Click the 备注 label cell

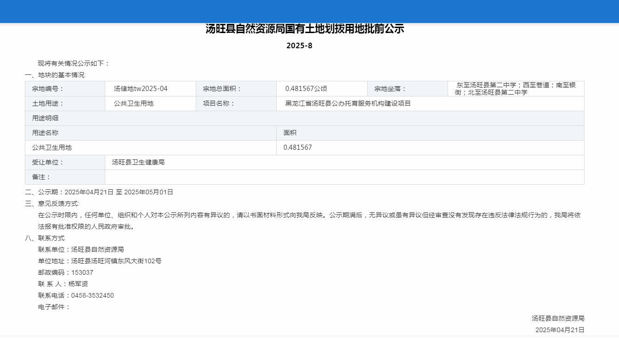(65, 177)
